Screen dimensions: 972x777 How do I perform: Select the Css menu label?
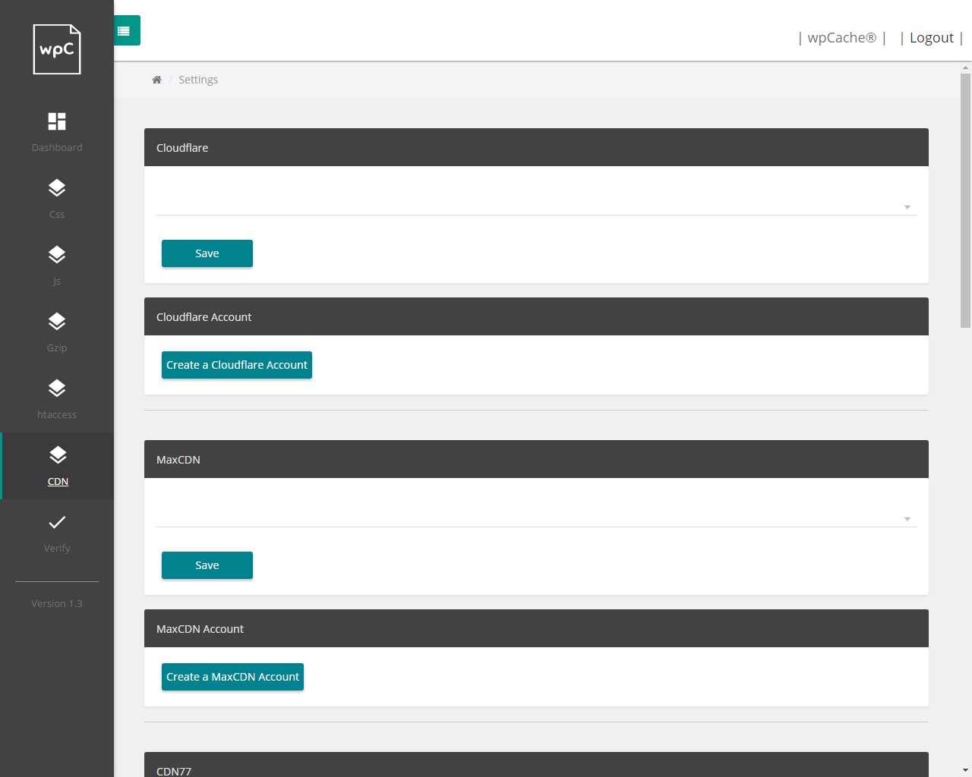coord(57,214)
